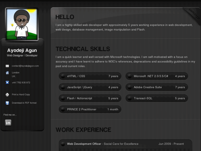Image resolution: width=201 pixels, height=151 pixels.
Task: Select the Adobe Creative Suite skill label
Action: coord(148,87)
